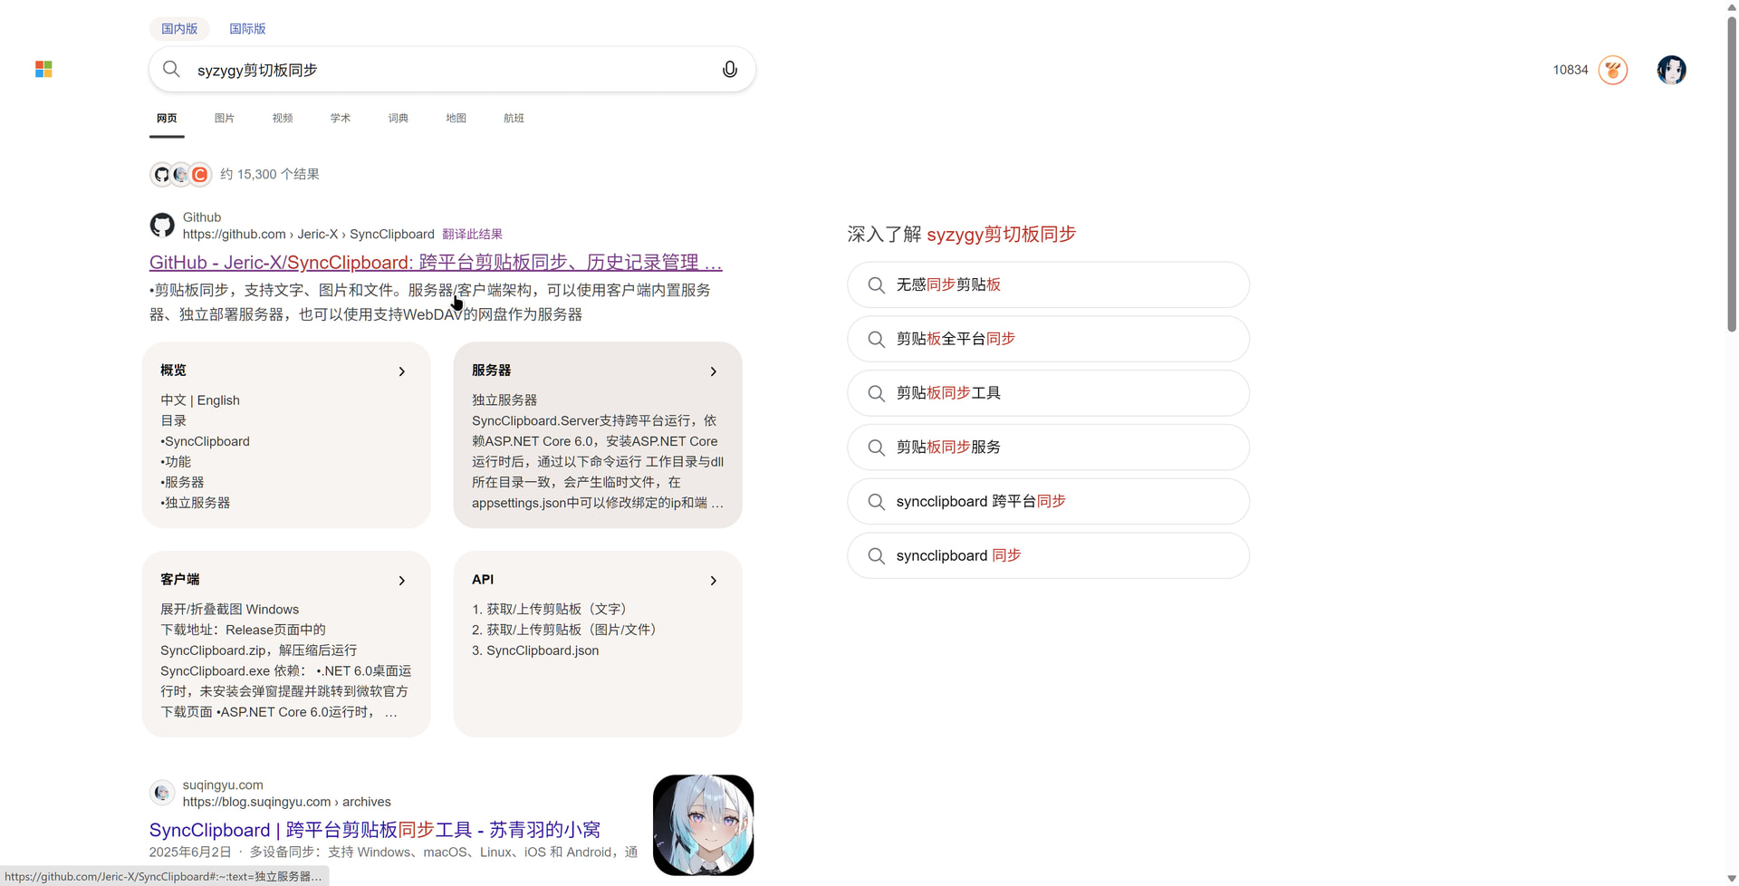Screen dimensions: 1739x886
Task: Search suggestion 无感同步剪贴板
Action: point(1048,285)
